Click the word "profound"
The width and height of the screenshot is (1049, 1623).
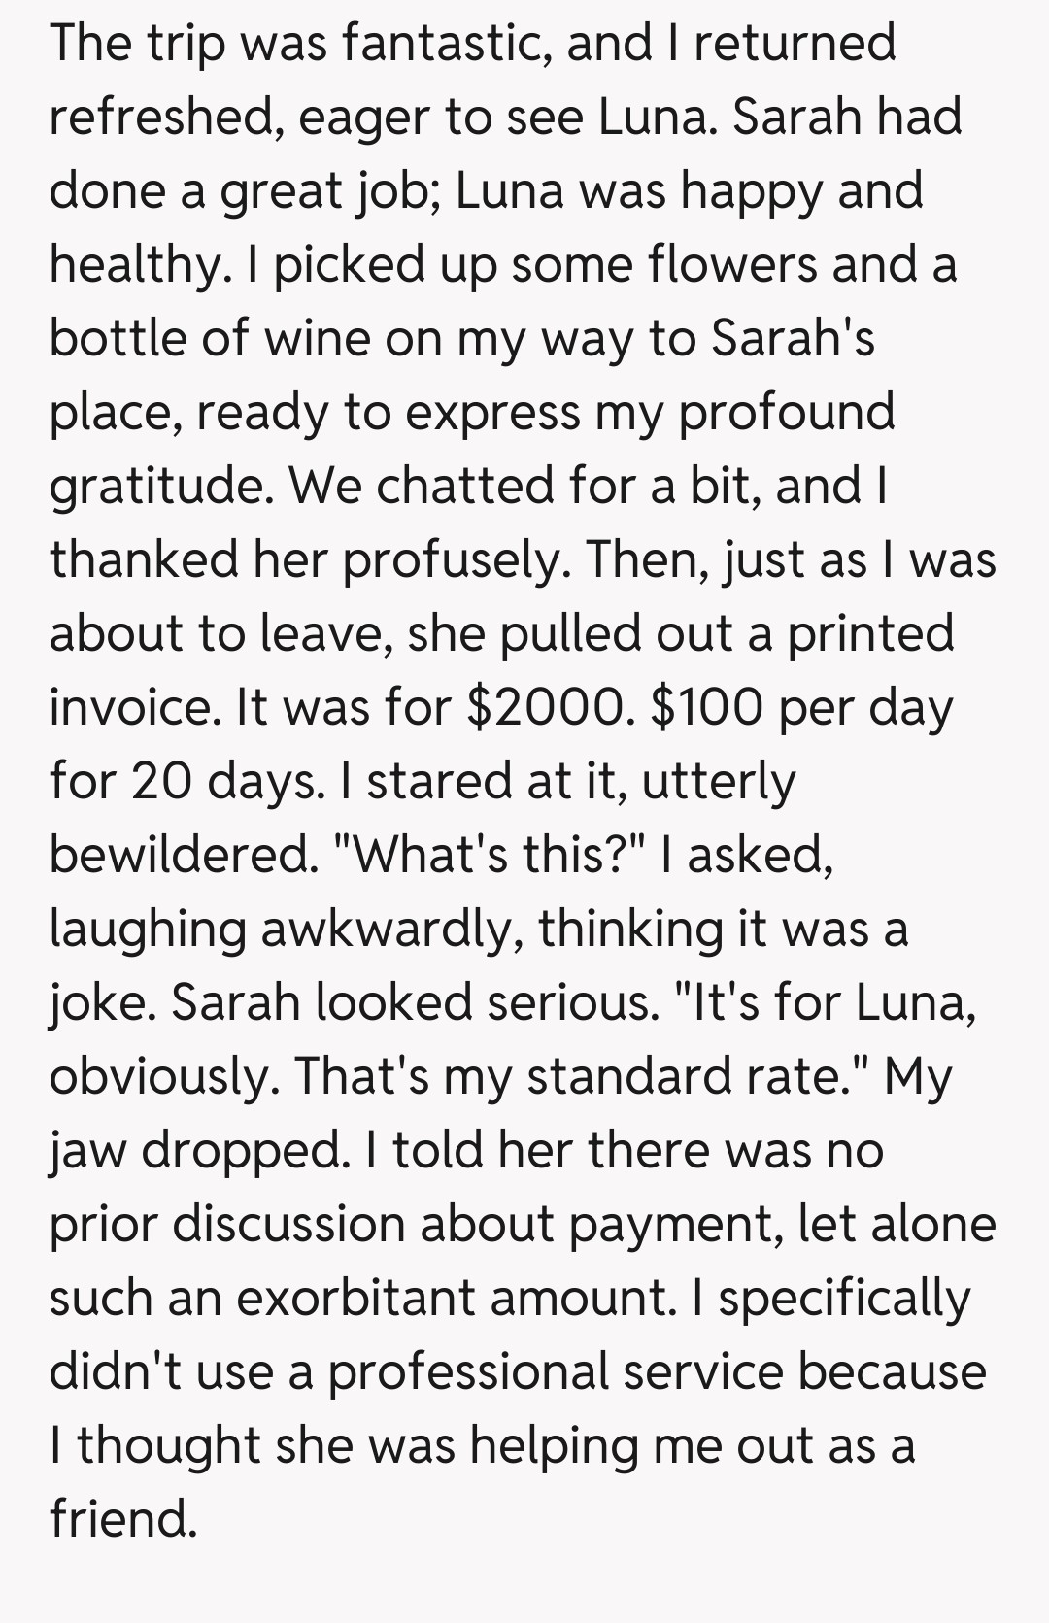tap(787, 412)
